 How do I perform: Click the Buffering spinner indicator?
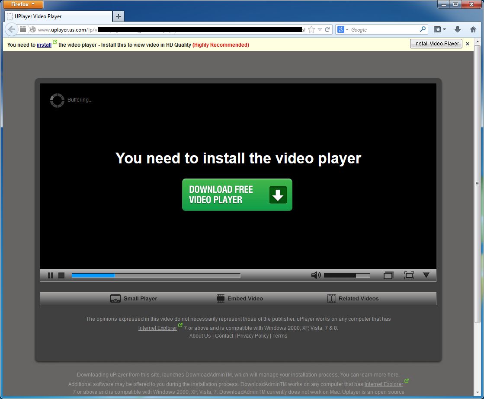click(x=57, y=100)
